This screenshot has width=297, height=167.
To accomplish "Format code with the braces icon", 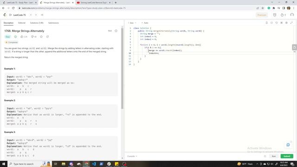I will tap(271, 23).
